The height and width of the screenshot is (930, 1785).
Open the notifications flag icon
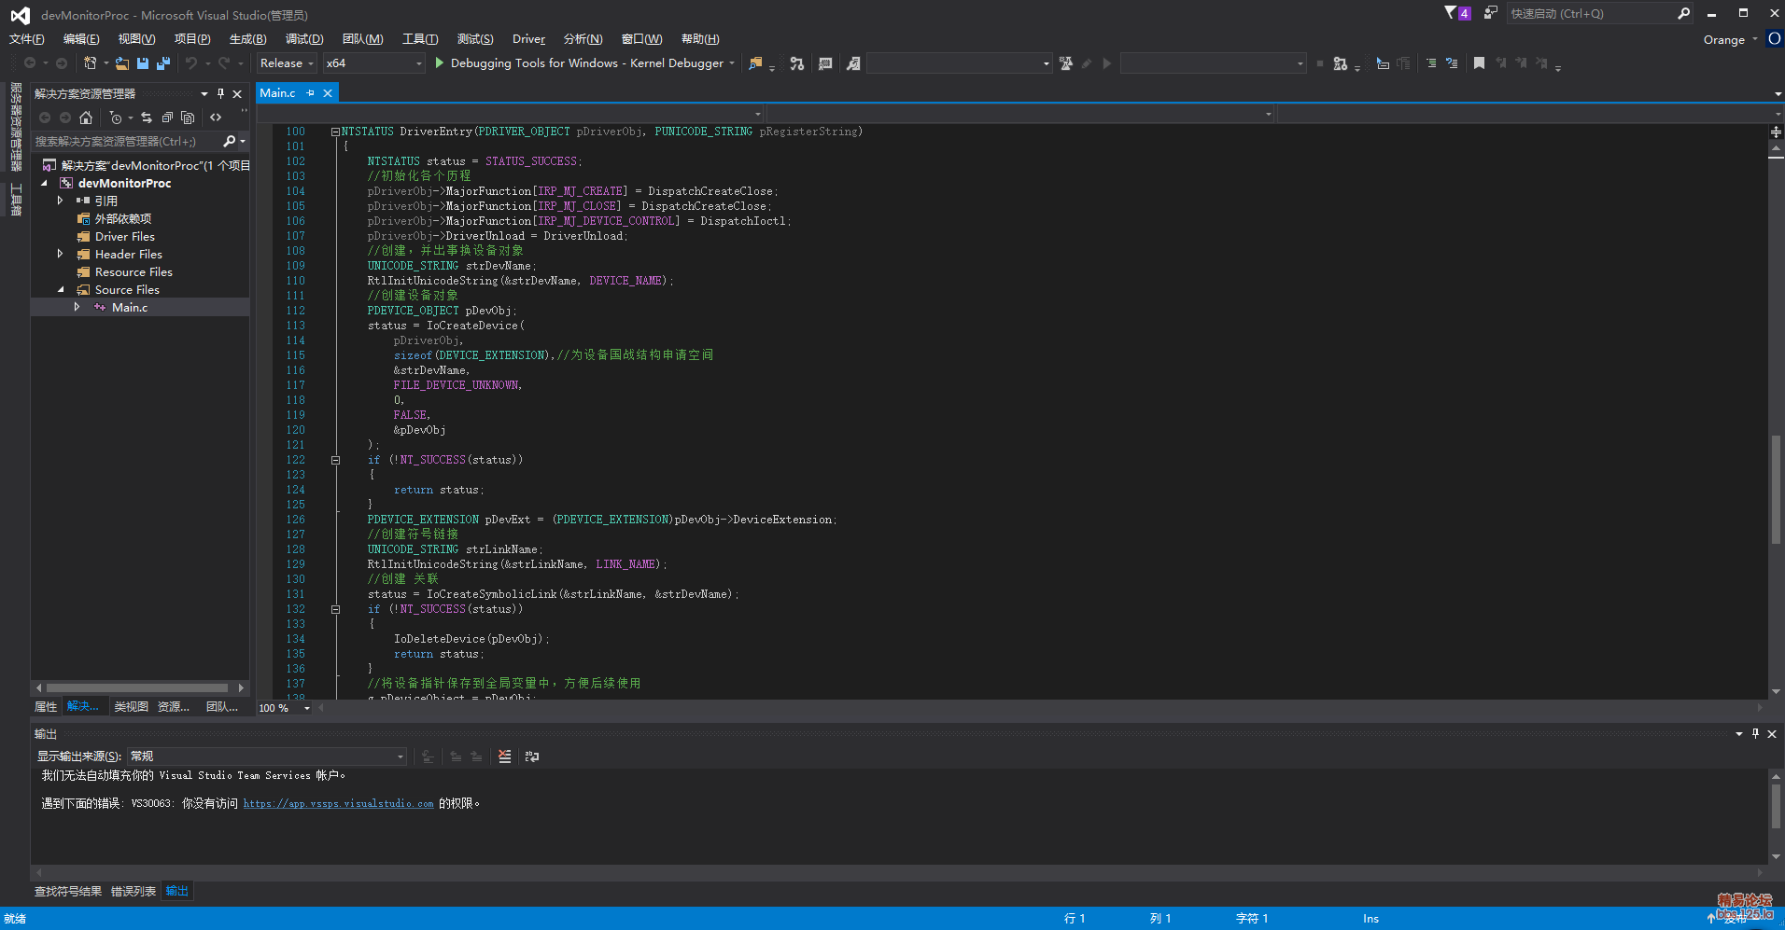(1451, 13)
